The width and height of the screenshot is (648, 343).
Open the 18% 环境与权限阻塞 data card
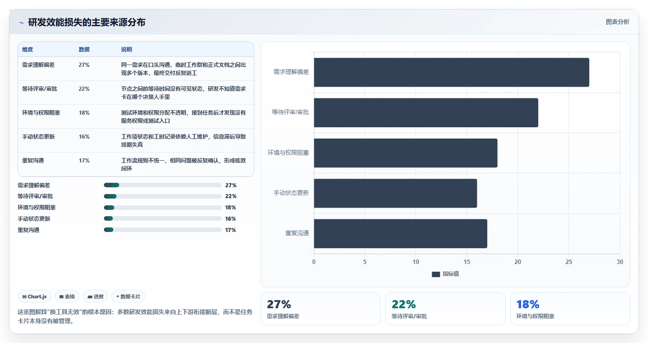click(570, 309)
